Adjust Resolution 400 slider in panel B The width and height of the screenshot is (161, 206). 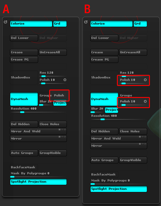pyautogui.click(x=119, y=117)
